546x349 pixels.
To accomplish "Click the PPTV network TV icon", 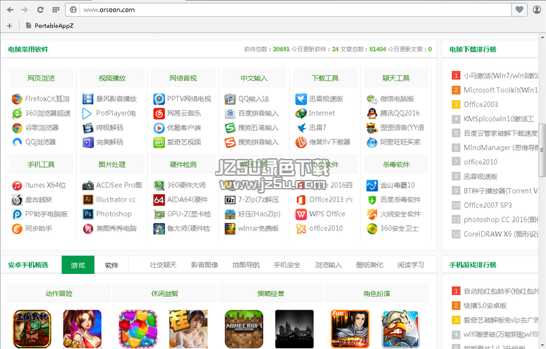I will (159, 99).
